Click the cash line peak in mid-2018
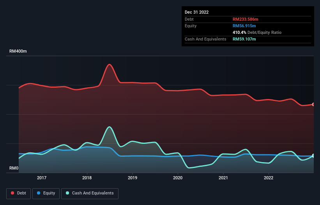This screenshot has height=205, width=320. (110, 127)
